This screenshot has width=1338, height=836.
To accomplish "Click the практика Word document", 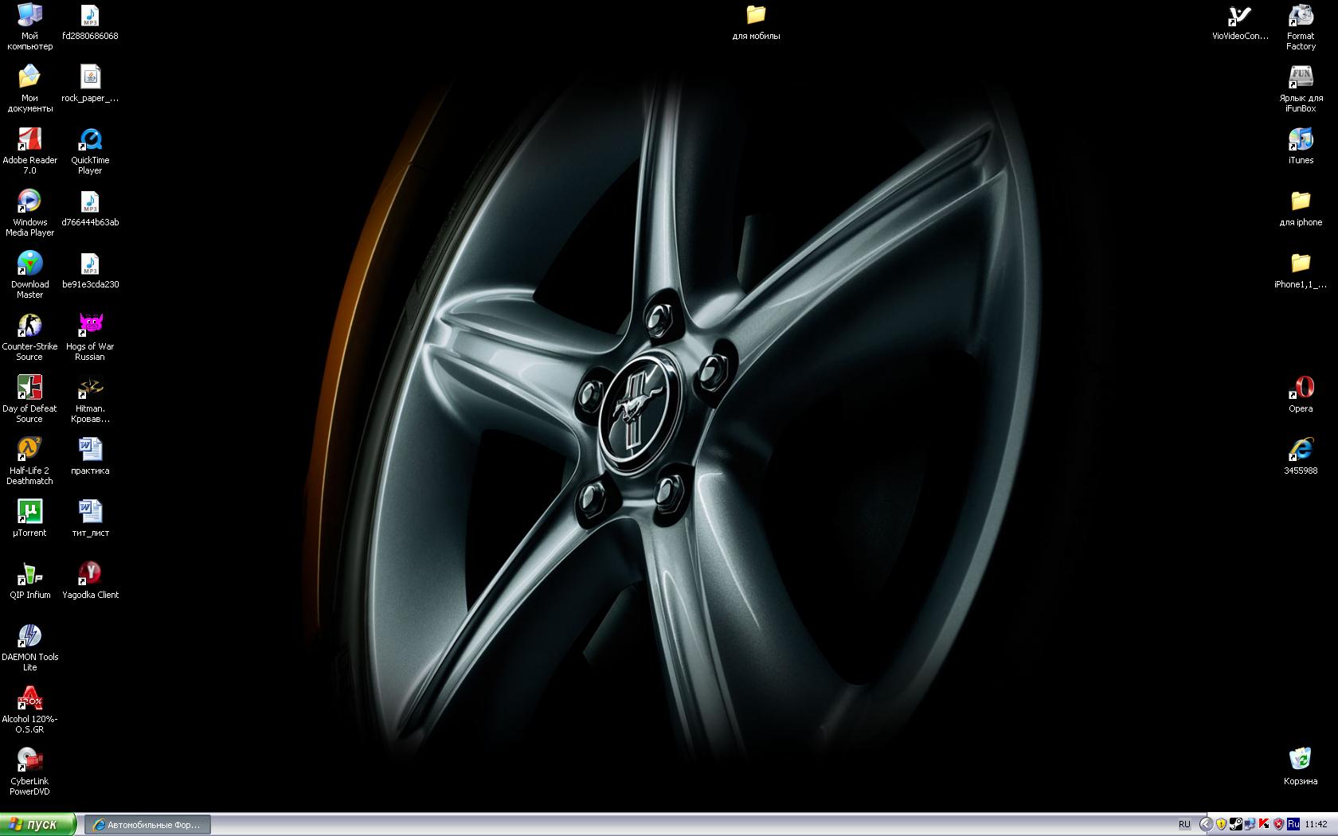I will 90,450.
